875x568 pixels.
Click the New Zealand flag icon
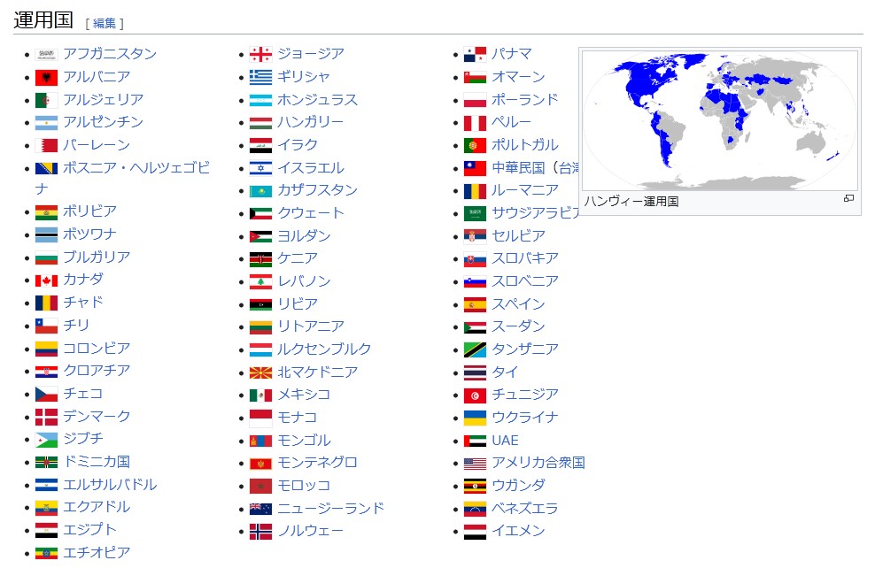[260, 509]
